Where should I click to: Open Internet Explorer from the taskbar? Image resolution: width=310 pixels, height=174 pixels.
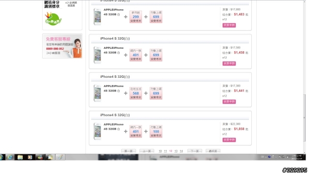pos(10,157)
